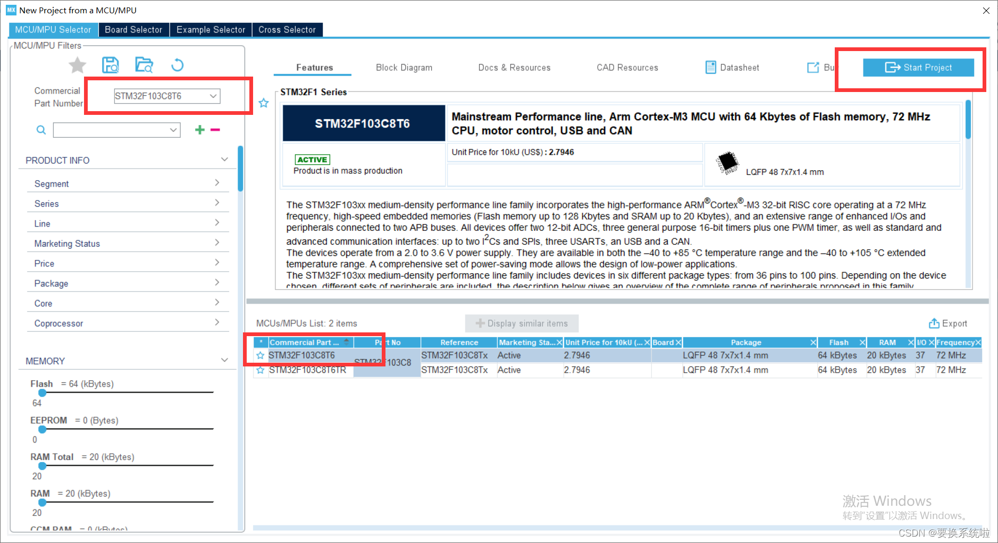Open the Features tab
This screenshot has width=998, height=543.
(x=314, y=68)
